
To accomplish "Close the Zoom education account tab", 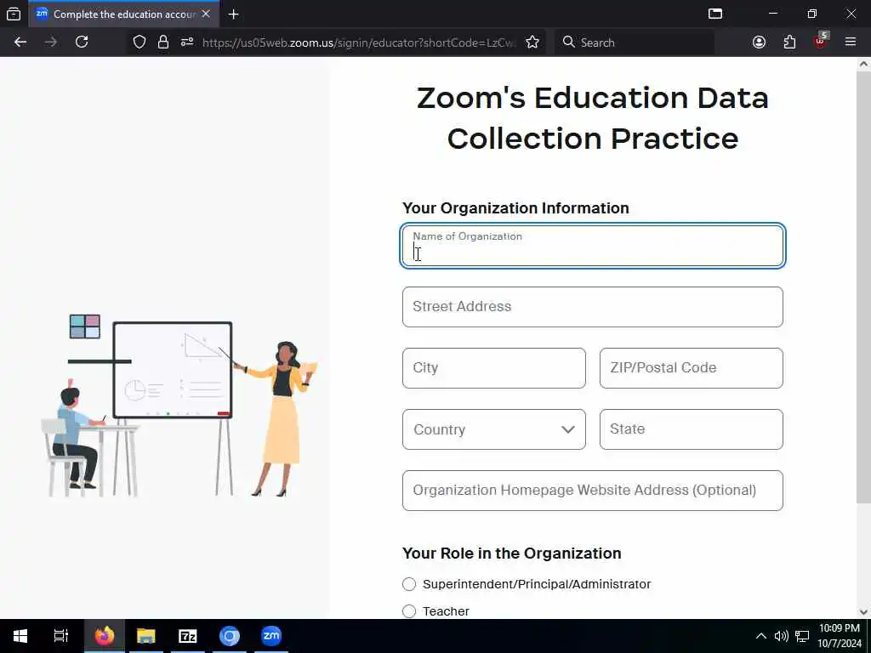I will point(206,14).
